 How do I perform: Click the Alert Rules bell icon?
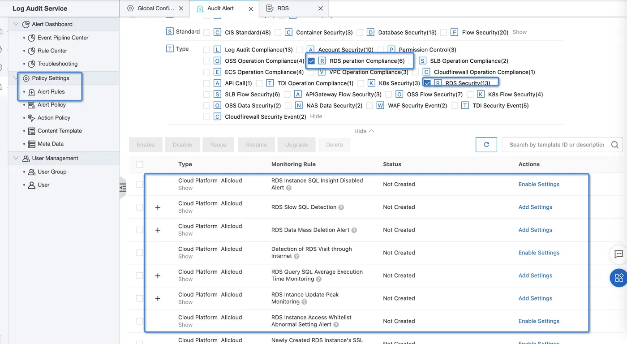pyautogui.click(x=31, y=92)
